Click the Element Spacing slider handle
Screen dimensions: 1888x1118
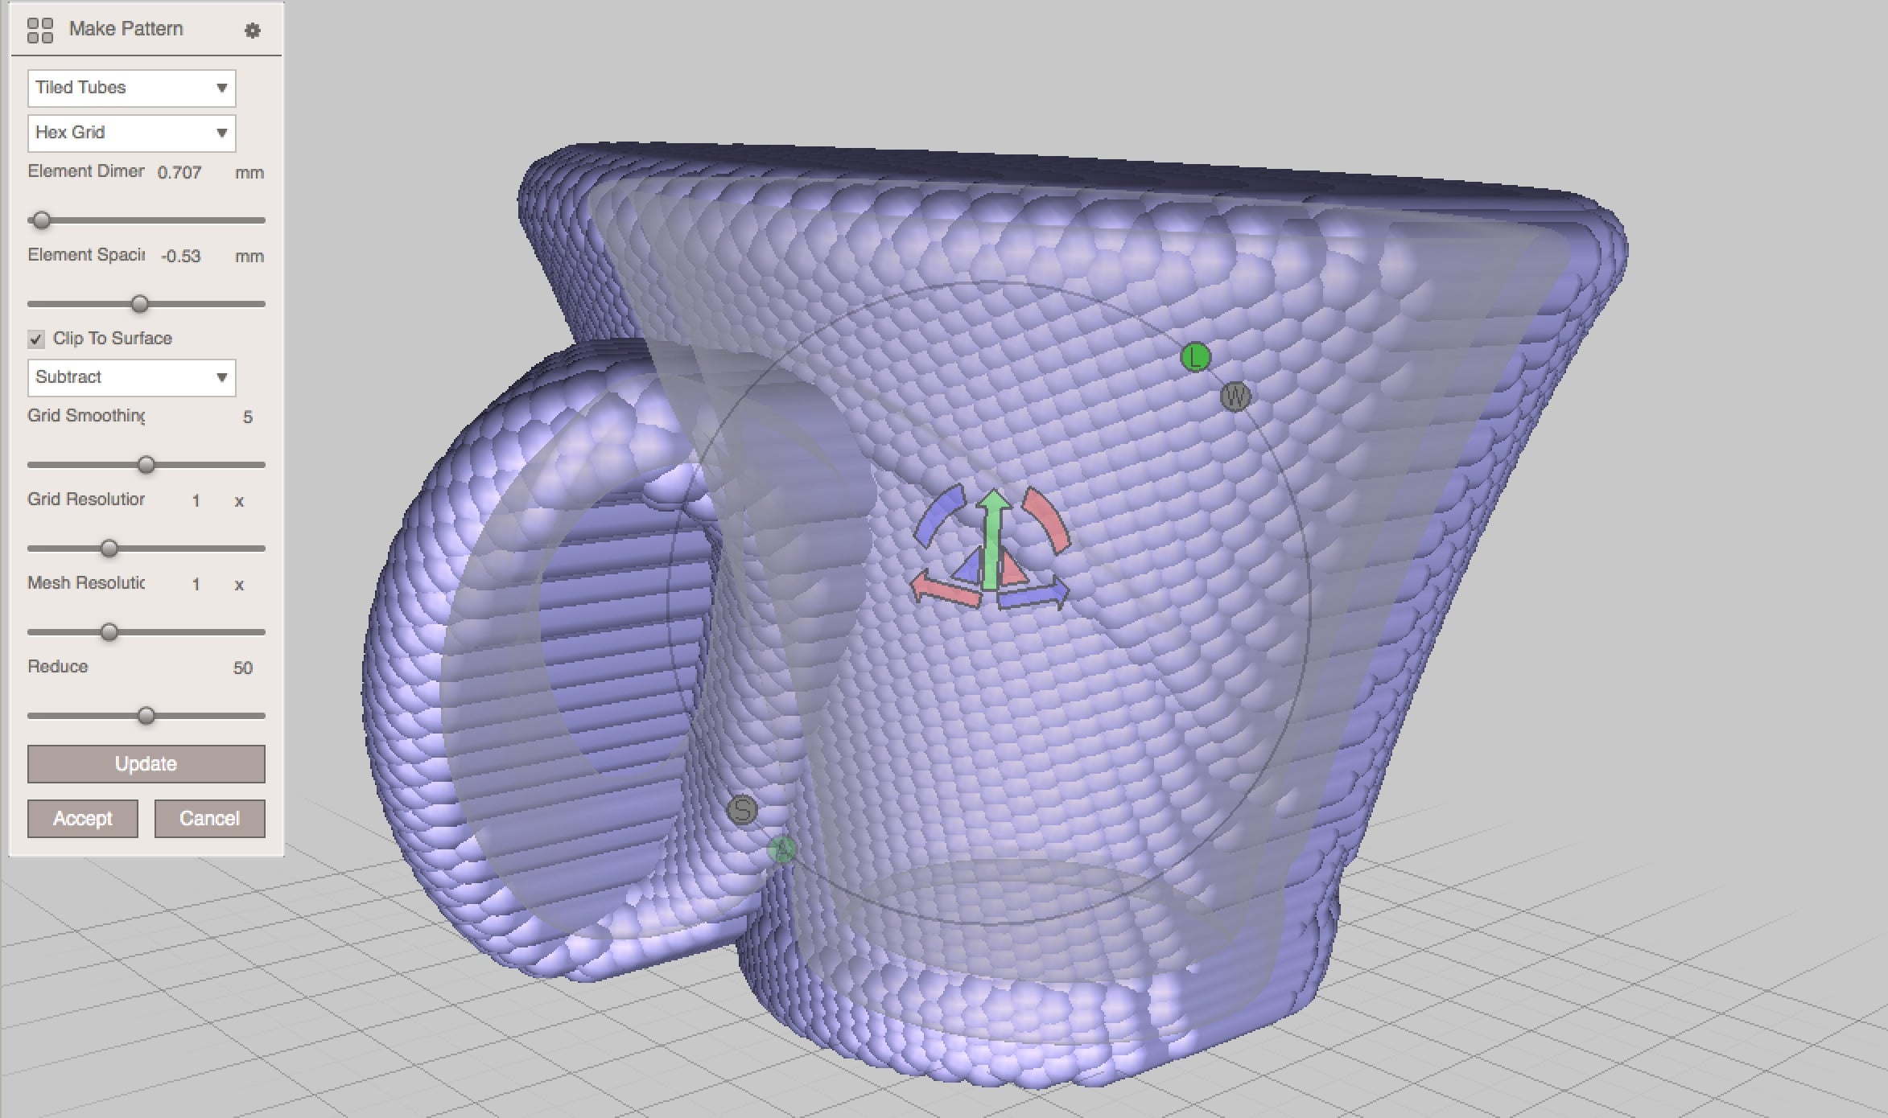140,304
